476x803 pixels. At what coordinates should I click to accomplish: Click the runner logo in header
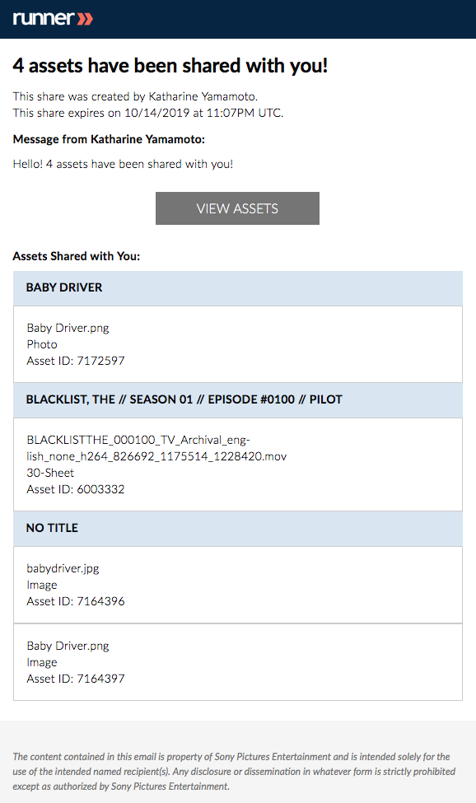pos(53,18)
